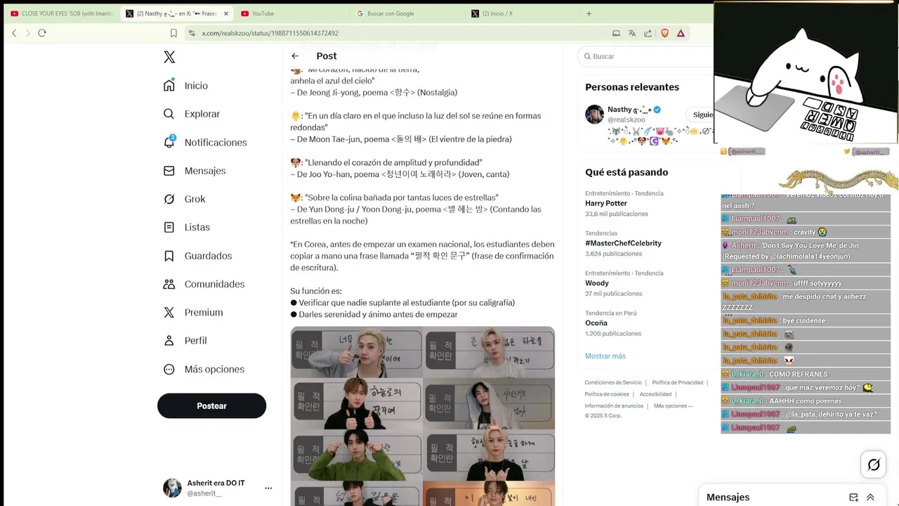Open Mensajes envelope icon in sidebar
The height and width of the screenshot is (506, 899).
coord(169,171)
